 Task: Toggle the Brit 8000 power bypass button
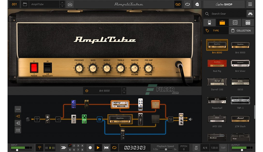87,91
